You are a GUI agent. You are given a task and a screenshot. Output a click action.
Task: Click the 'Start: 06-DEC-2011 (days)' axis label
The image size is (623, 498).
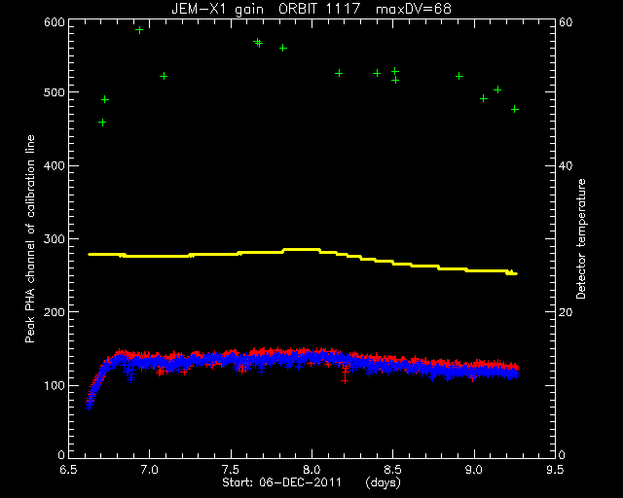[x=311, y=482]
